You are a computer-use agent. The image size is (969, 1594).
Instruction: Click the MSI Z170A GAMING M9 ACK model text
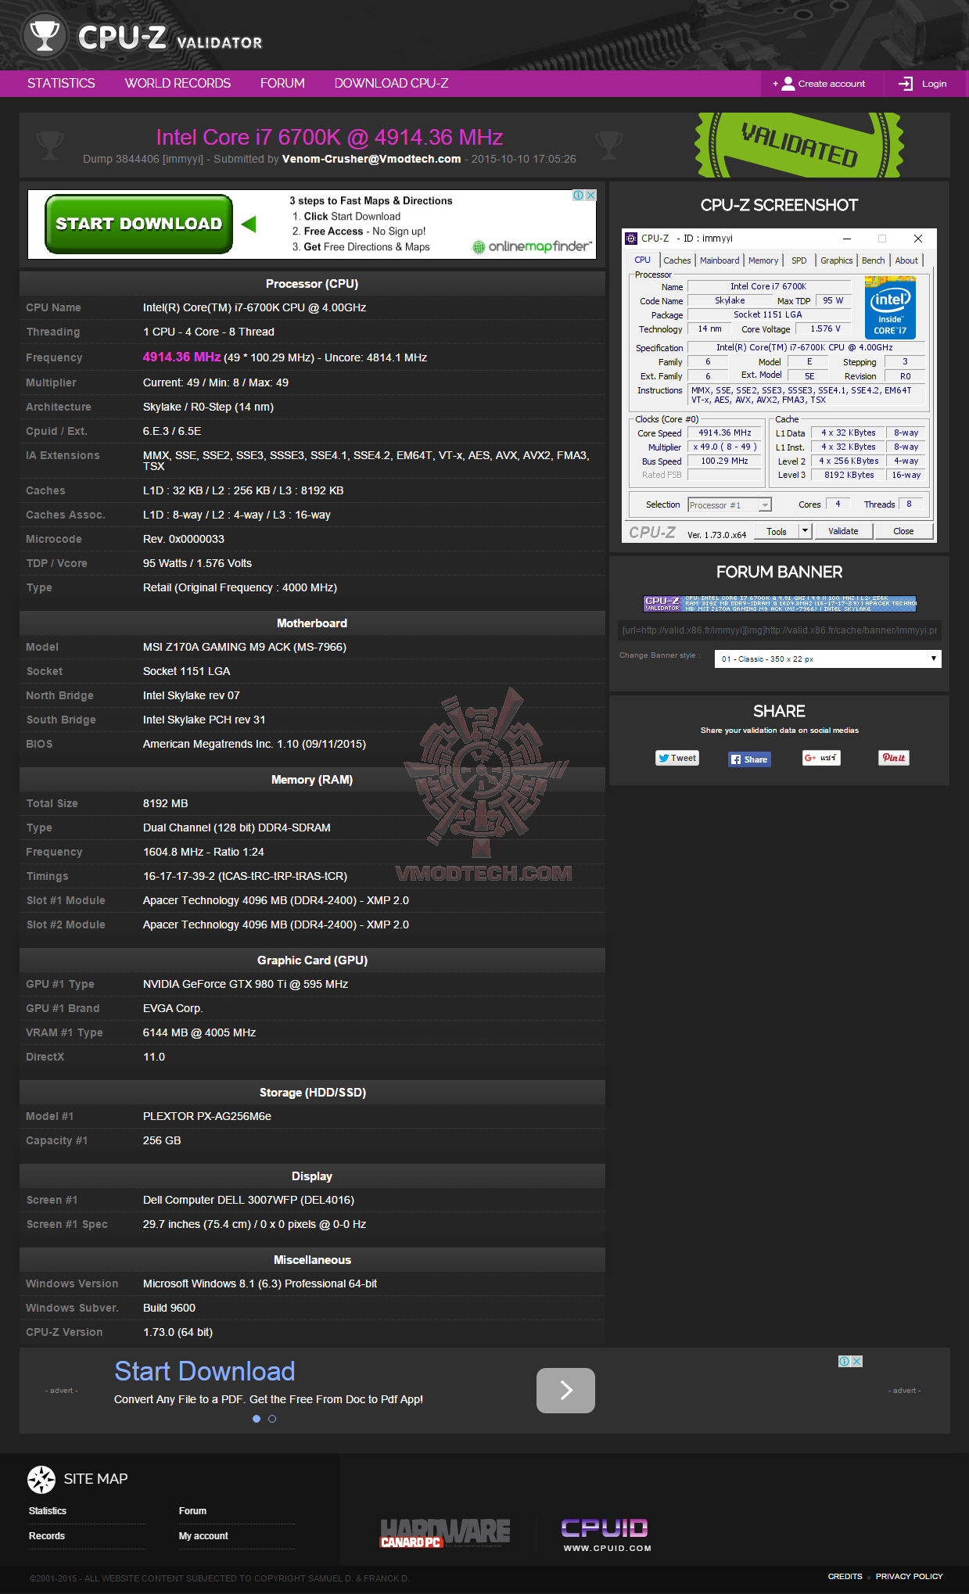coord(245,647)
